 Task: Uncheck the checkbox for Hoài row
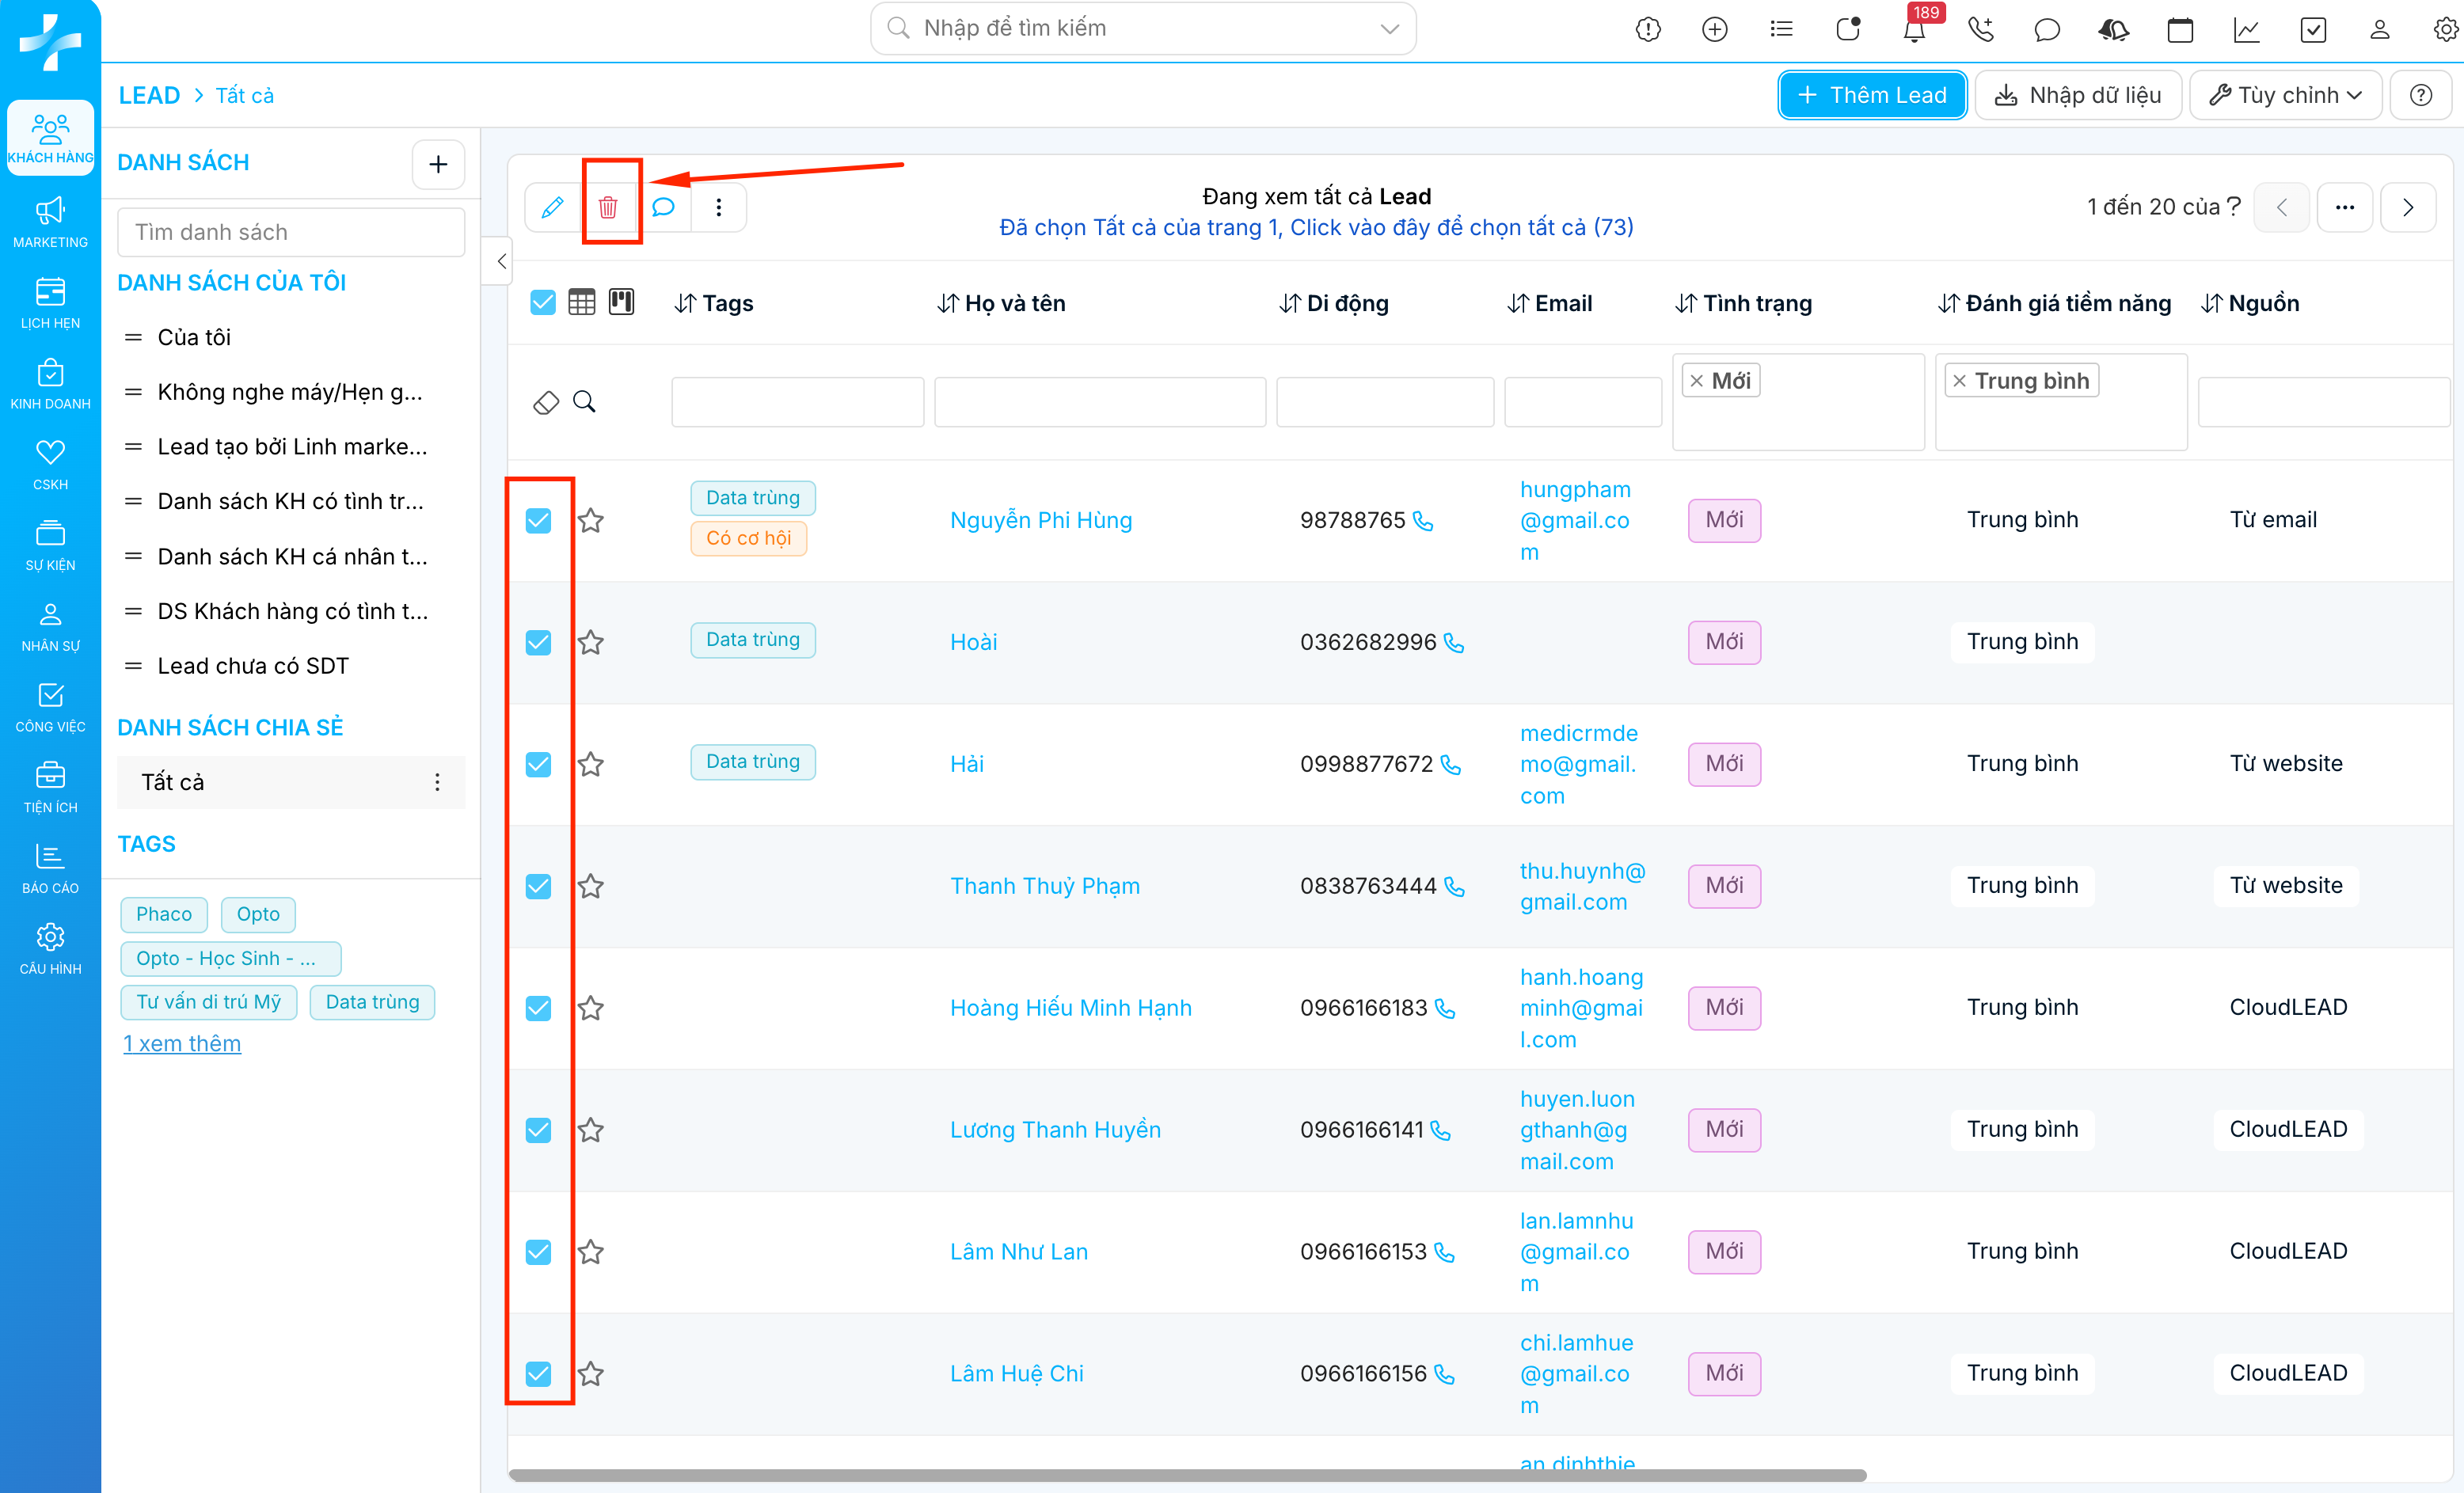tap(539, 643)
